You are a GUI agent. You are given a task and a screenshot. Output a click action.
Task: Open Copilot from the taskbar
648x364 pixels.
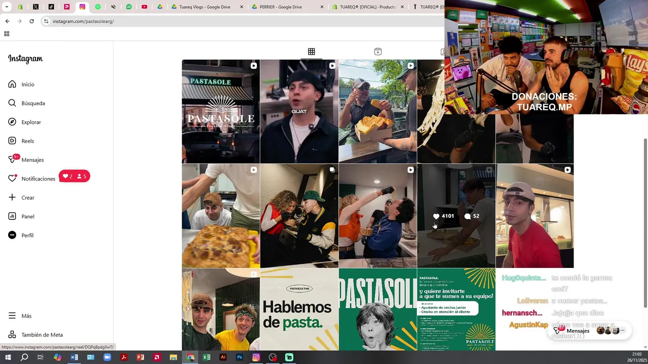(58, 357)
